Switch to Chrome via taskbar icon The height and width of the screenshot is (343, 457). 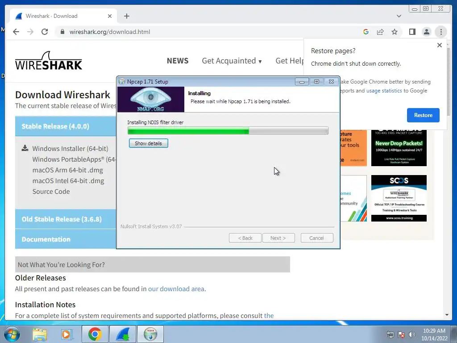(x=95, y=334)
